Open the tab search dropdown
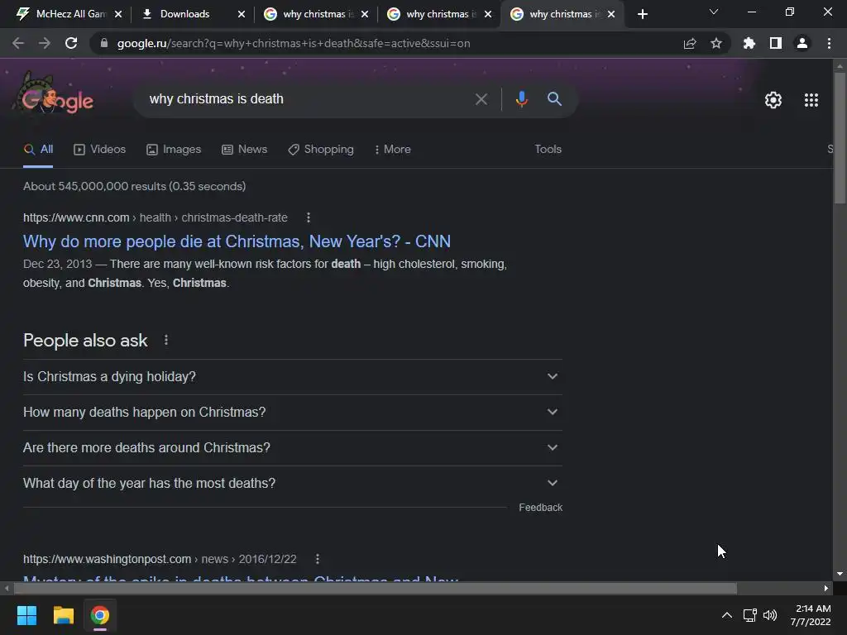Screen dimensions: 847x635 (714, 12)
